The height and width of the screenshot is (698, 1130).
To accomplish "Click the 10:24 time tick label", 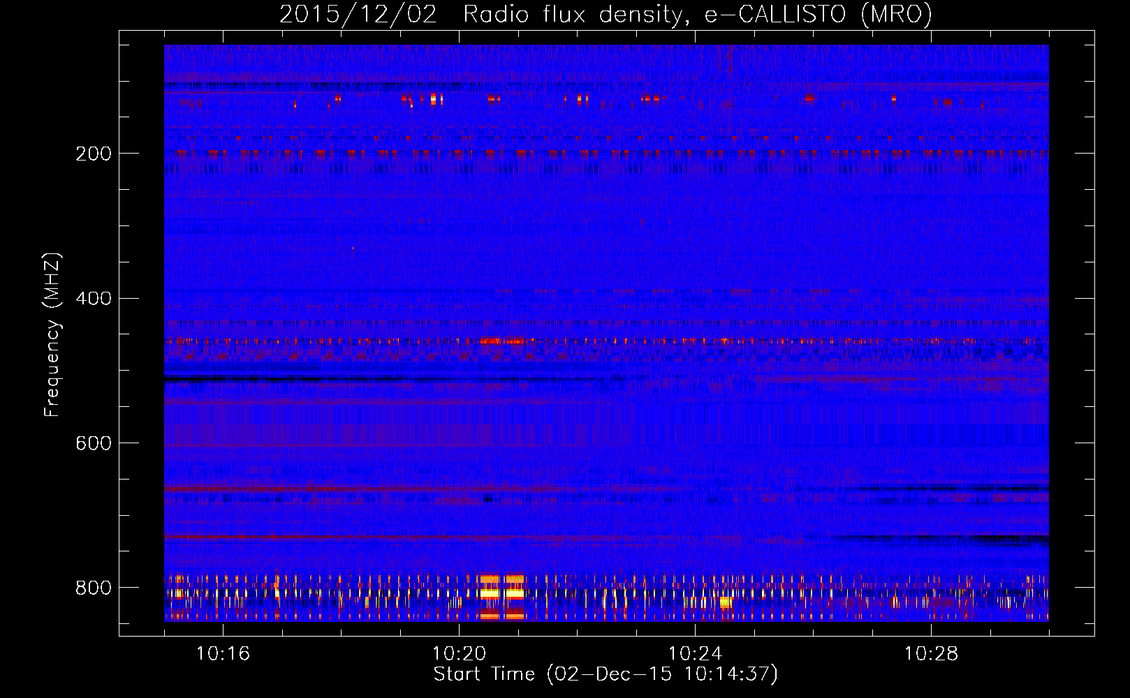I will click(695, 654).
